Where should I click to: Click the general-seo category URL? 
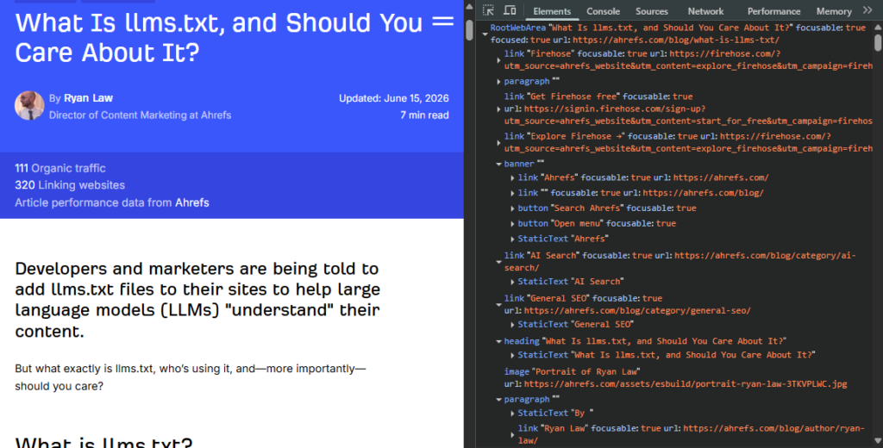(637, 311)
